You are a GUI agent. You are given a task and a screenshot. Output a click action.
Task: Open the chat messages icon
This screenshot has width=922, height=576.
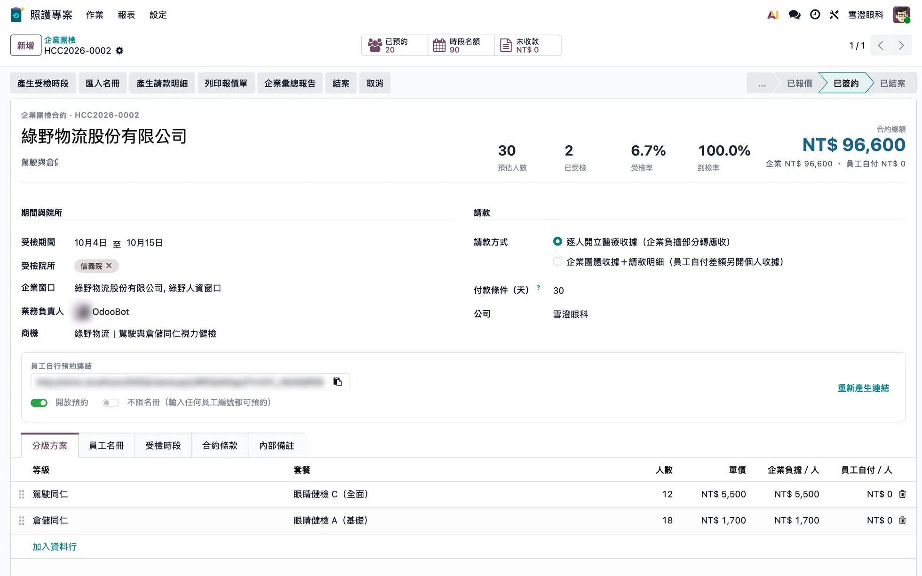pyautogui.click(x=795, y=15)
